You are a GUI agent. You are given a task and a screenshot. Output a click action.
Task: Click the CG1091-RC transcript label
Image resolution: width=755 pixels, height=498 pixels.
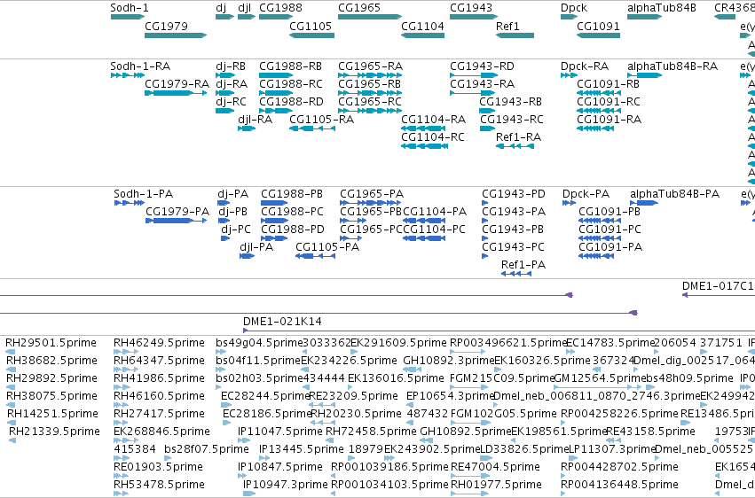coord(609,101)
